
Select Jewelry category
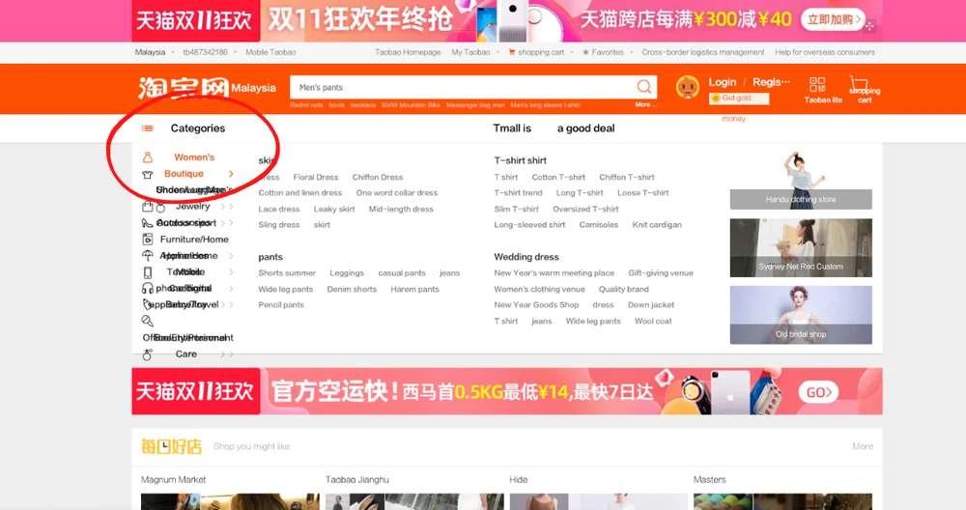[x=193, y=207]
